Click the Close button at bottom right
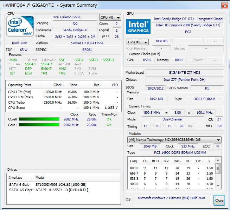230x210 pixels. pos(219,201)
